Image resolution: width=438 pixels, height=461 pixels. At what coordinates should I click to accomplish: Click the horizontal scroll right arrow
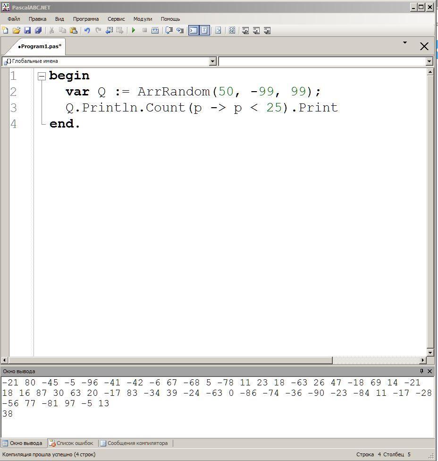click(423, 360)
